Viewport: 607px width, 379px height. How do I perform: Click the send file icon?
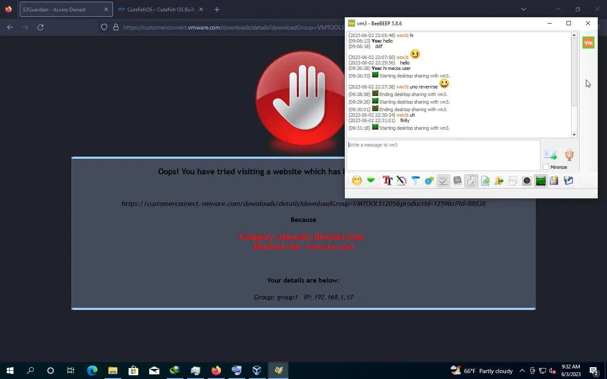pyautogui.click(x=485, y=181)
